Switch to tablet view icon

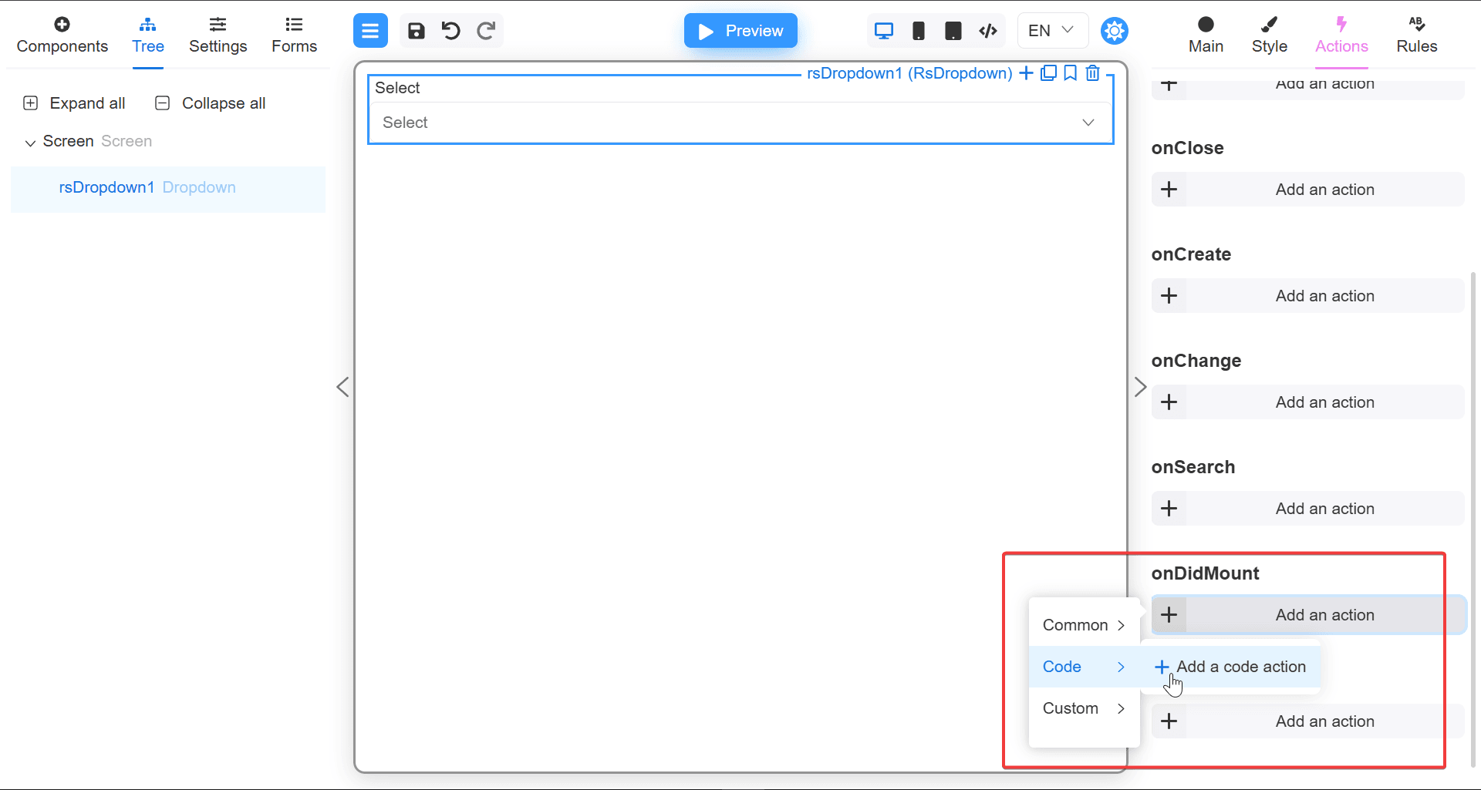(953, 31)
